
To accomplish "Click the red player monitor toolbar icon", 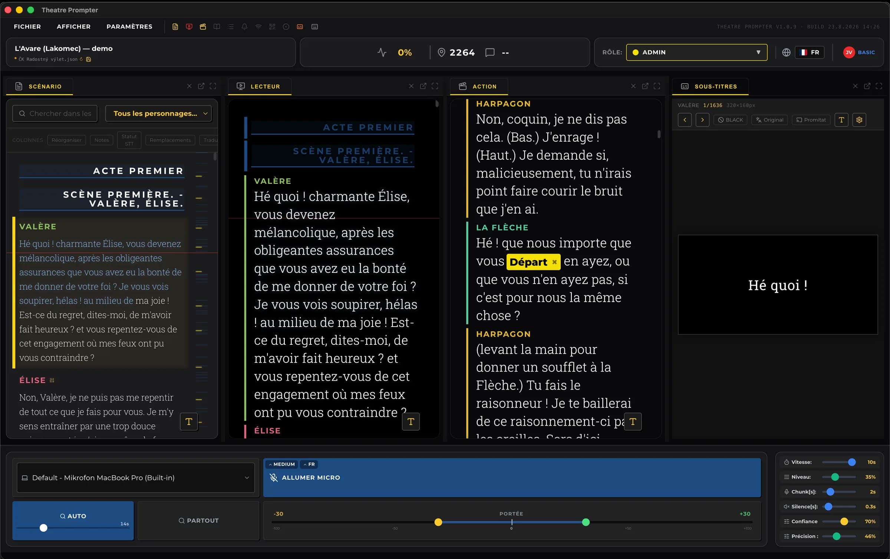I will [x=189, y=27].
